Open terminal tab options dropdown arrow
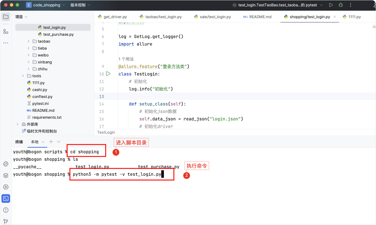 click(x=58, y=142)
